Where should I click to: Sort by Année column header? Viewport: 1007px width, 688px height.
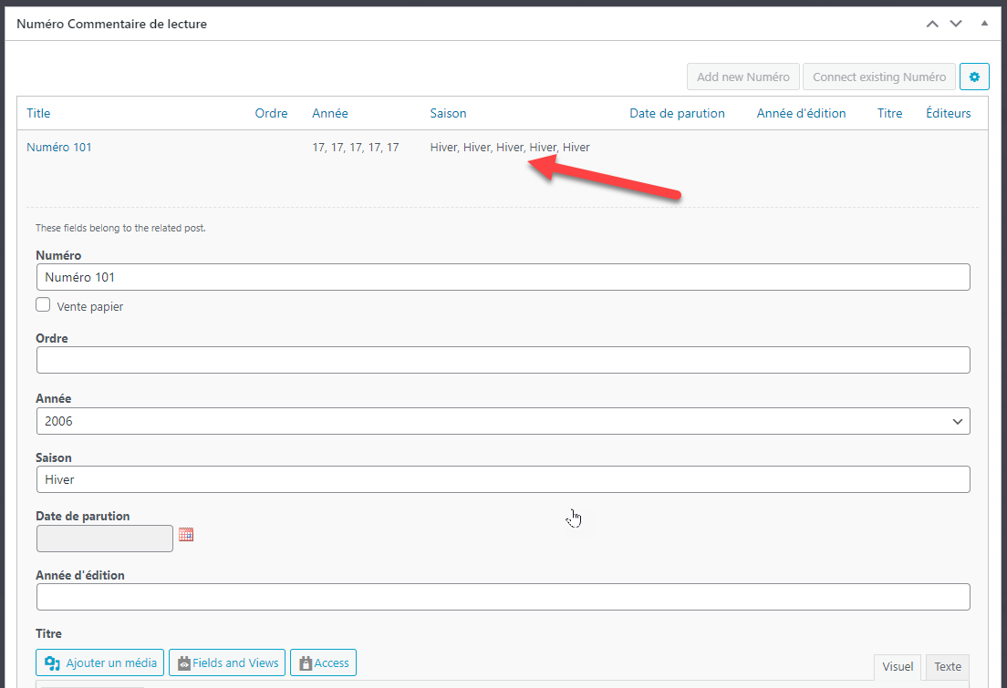point(330,113)
